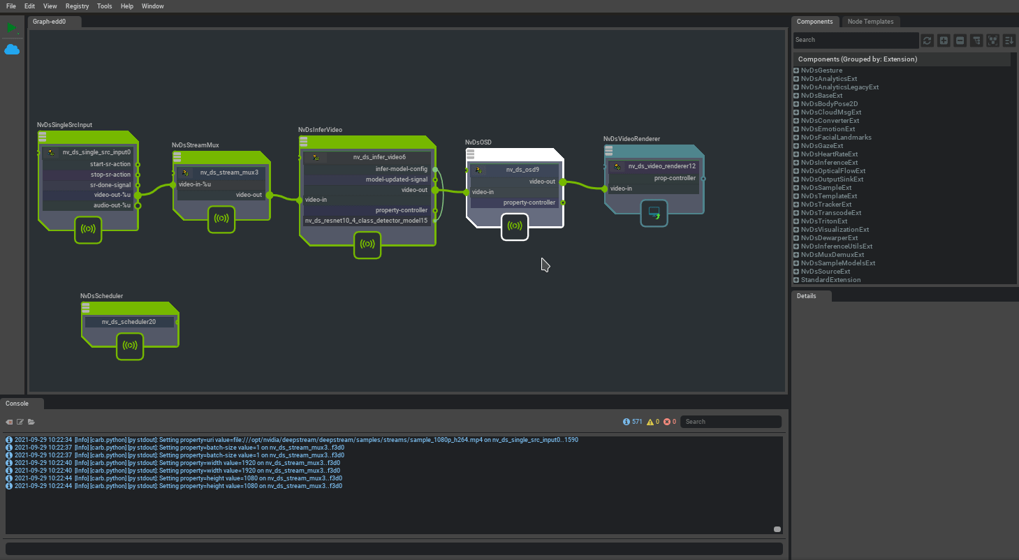The width and height of the screenshot is (1019, 560).
Task: Toggle the info messages filter showing 571
Action: 632,422
